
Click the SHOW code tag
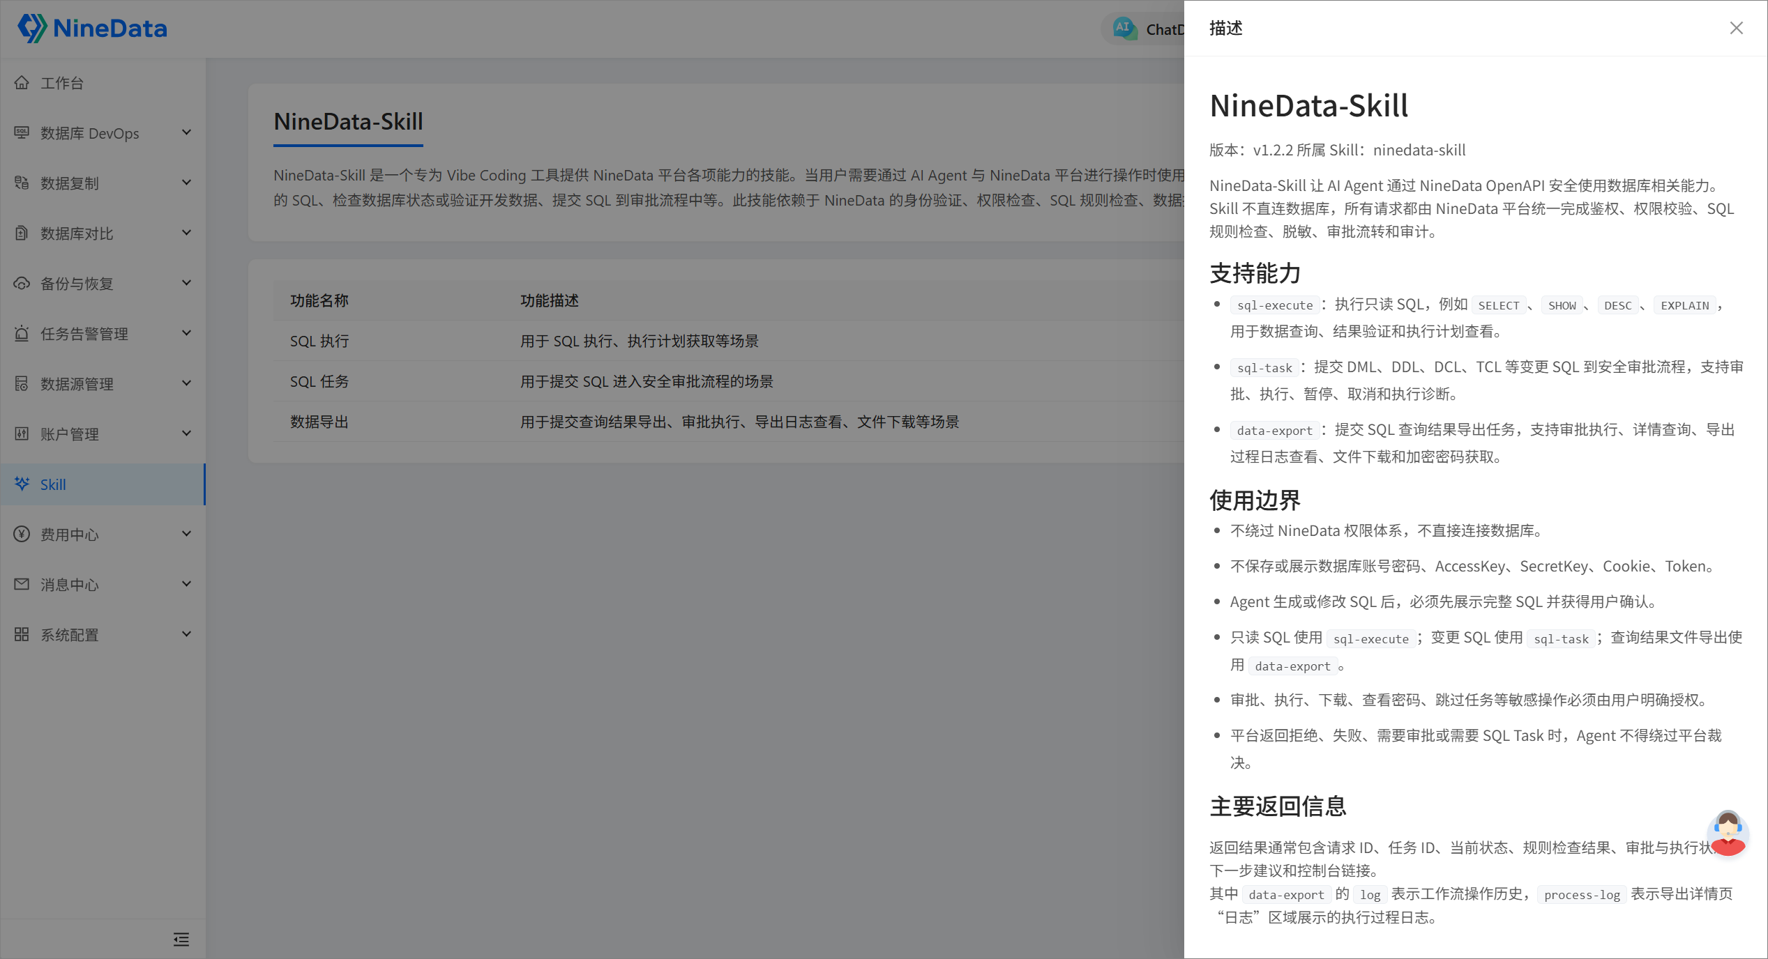click(x=1562, y=305)
